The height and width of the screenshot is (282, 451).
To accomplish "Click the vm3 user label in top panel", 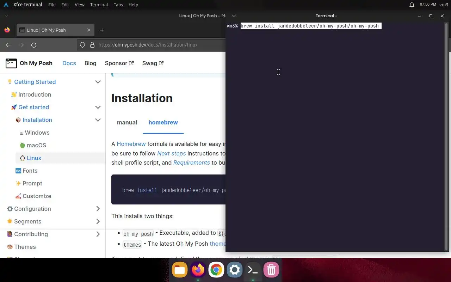I will [444, 5].
